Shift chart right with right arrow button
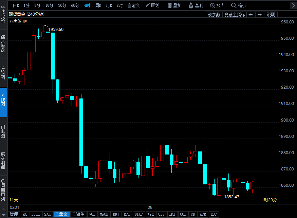297x218 pixels. [260, 15]
